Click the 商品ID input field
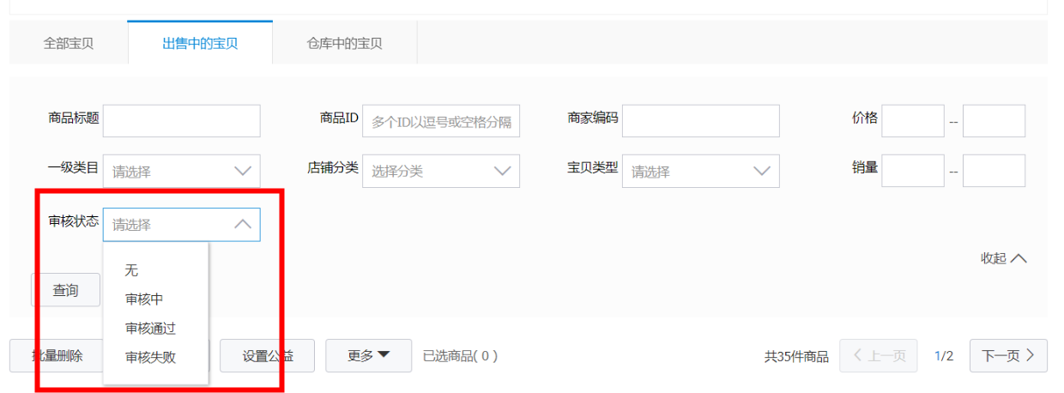Screen dimensions: 1064x393 click(x=441, y=121)
